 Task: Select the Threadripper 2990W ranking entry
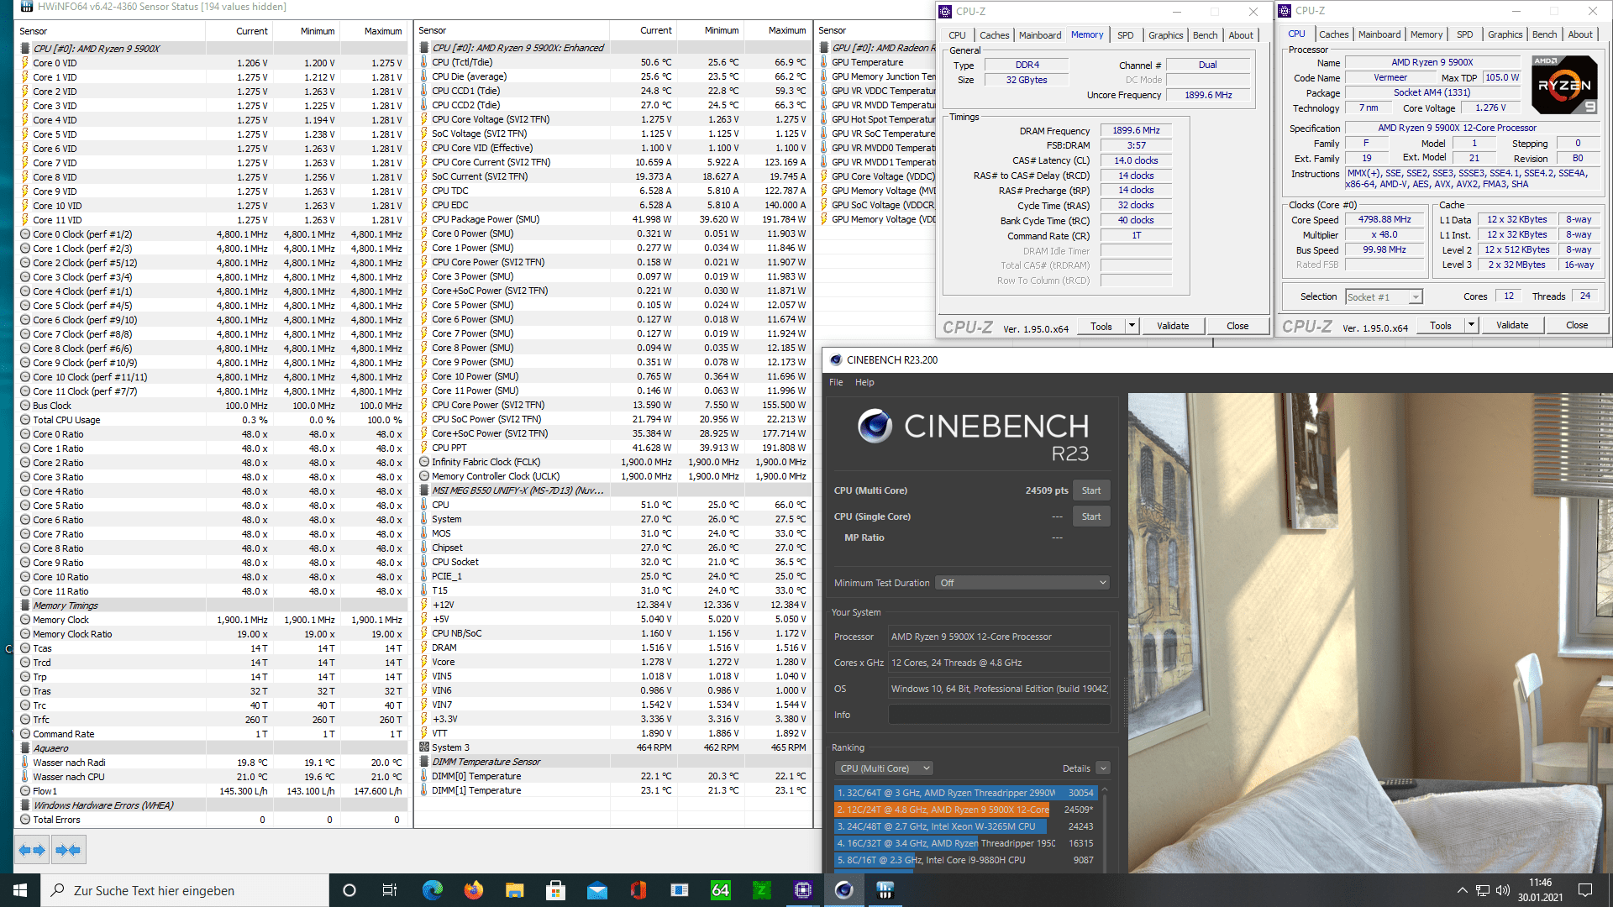[x=965, y=793]
